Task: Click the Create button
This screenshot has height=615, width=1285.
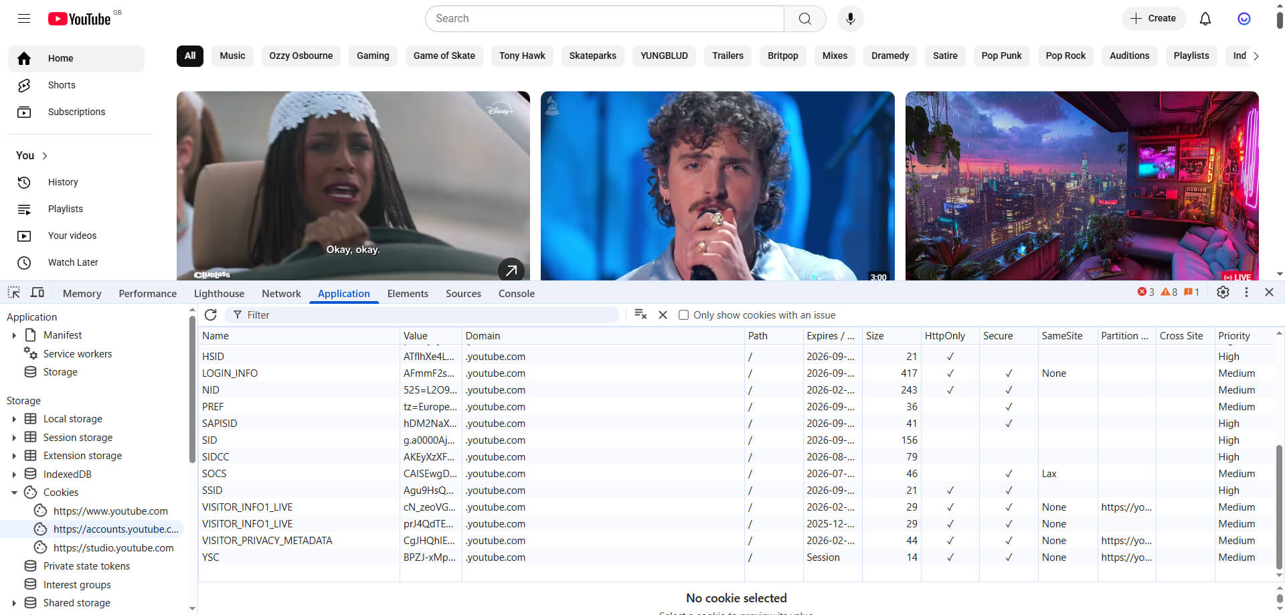Action: point(1153,19)
